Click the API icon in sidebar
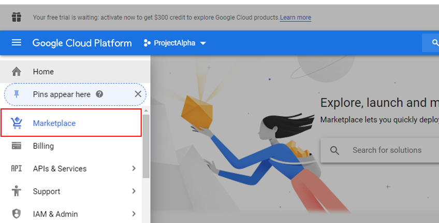The height and width of the screenshot is (223, 439). (x=17, y=169)
